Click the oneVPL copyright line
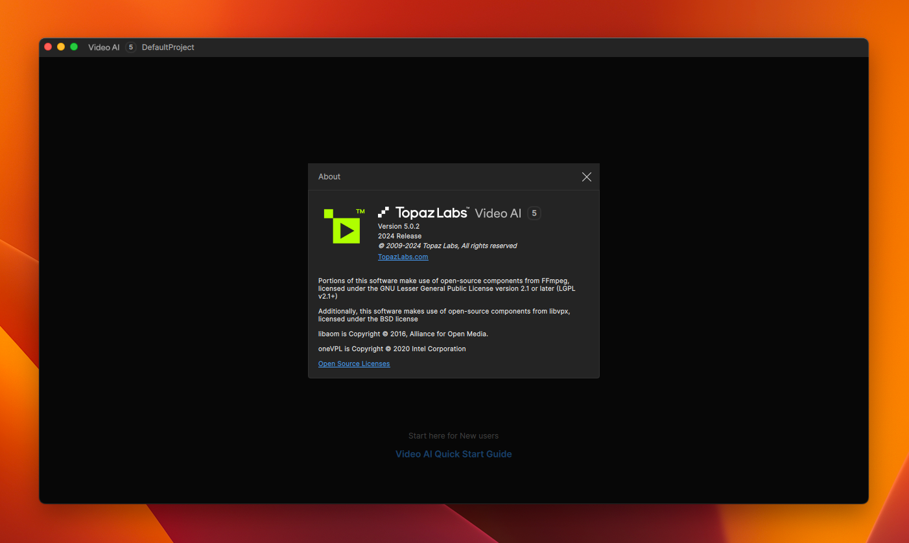The width and height of the screenshot is (909, 543). 392,349
